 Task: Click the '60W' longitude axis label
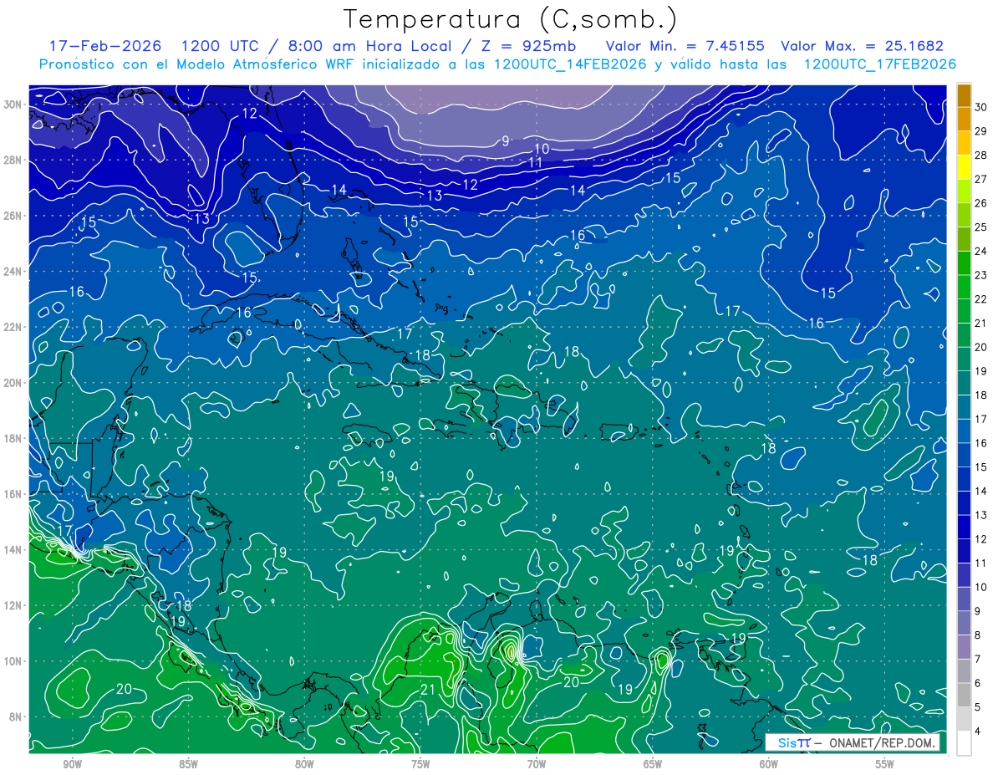click(769, 764)
